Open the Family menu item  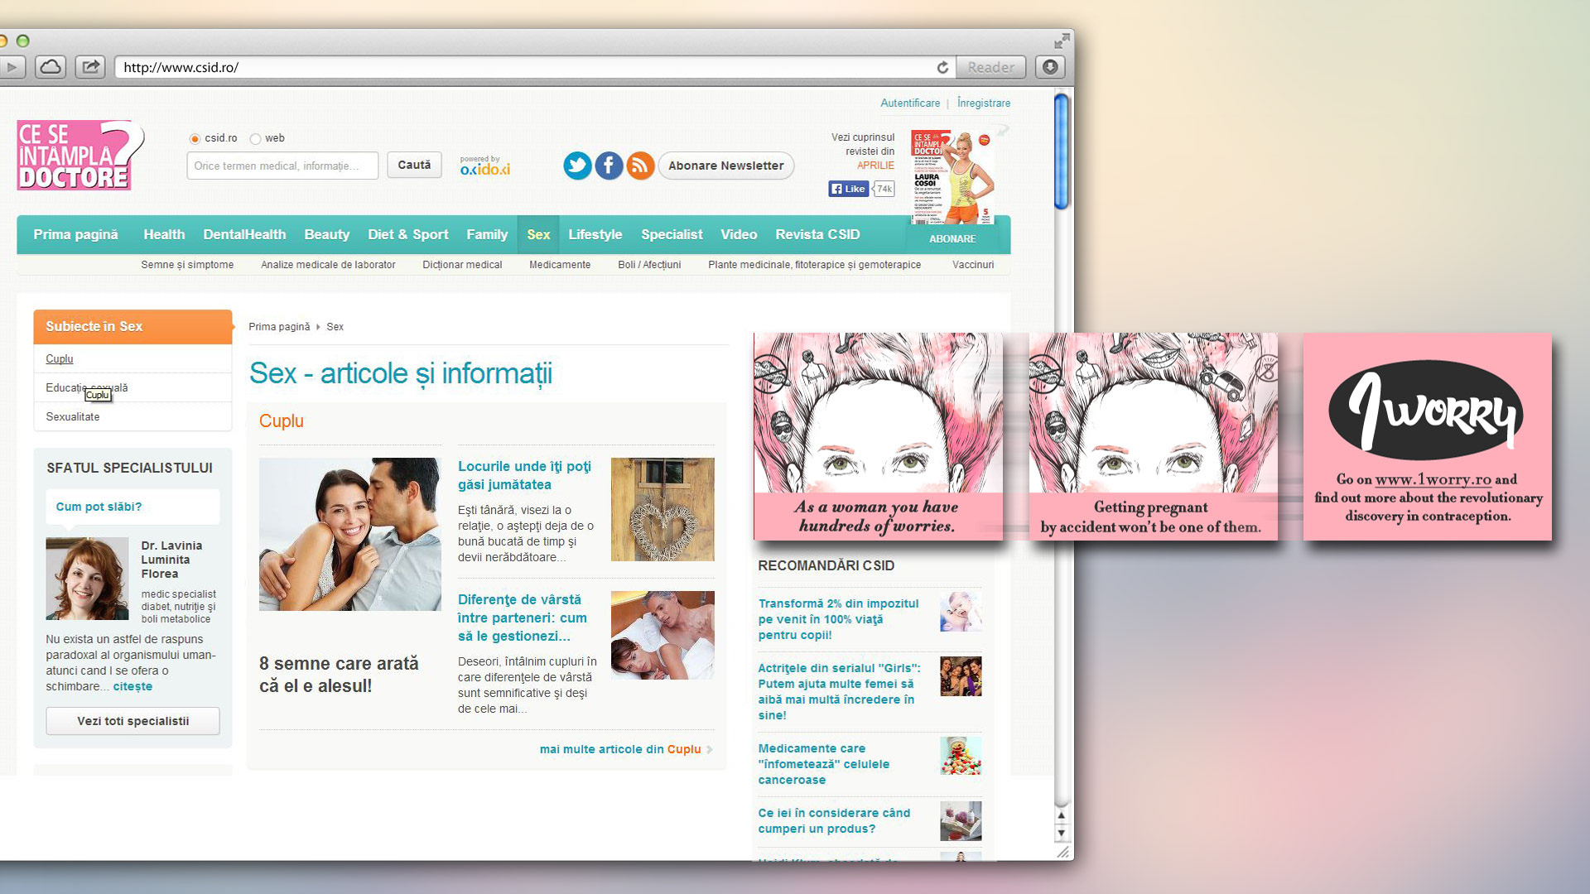pyautogui.click(x=487, y=234)
